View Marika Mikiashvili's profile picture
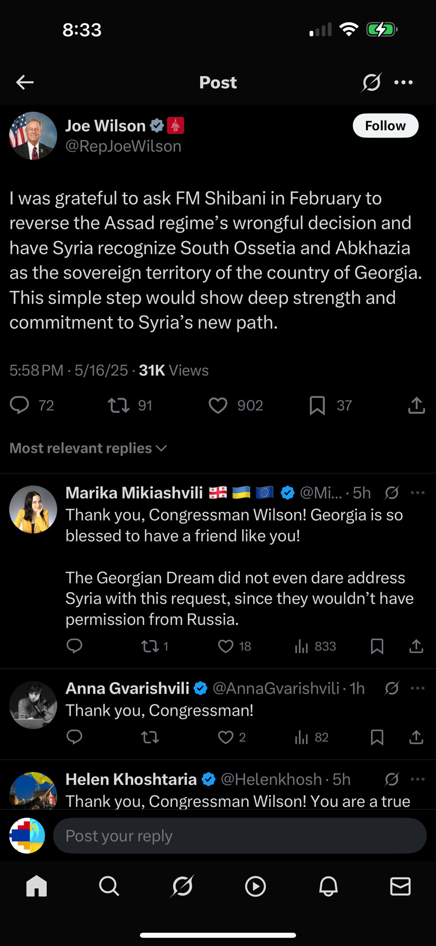 (x=33, y=509)
